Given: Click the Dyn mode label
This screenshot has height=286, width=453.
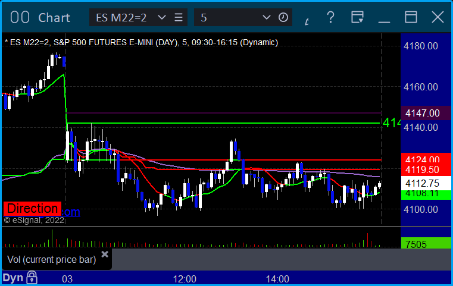Looking at the screenshot, I should pyautogui.click(x=13, y=278).
